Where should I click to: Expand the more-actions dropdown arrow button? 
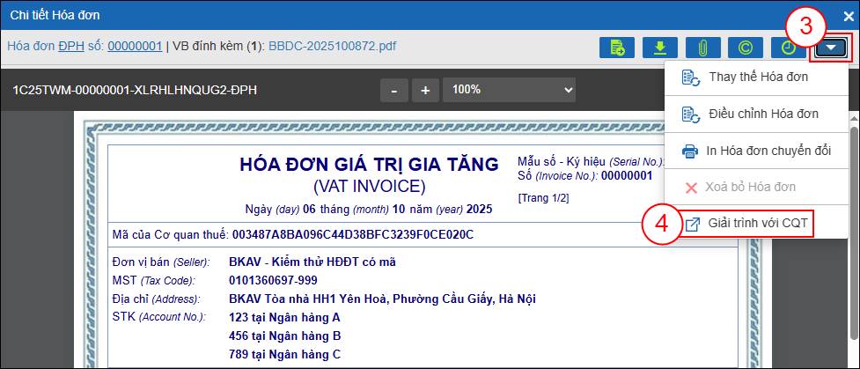click(831, 47)
